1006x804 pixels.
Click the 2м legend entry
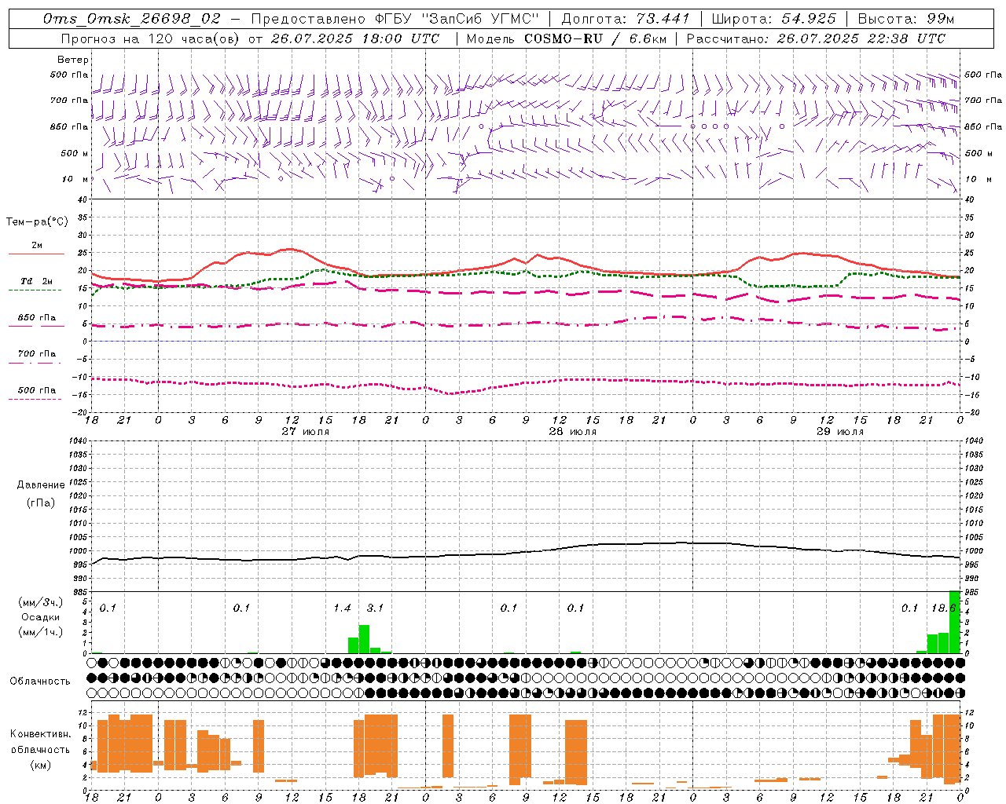[37, 246]
